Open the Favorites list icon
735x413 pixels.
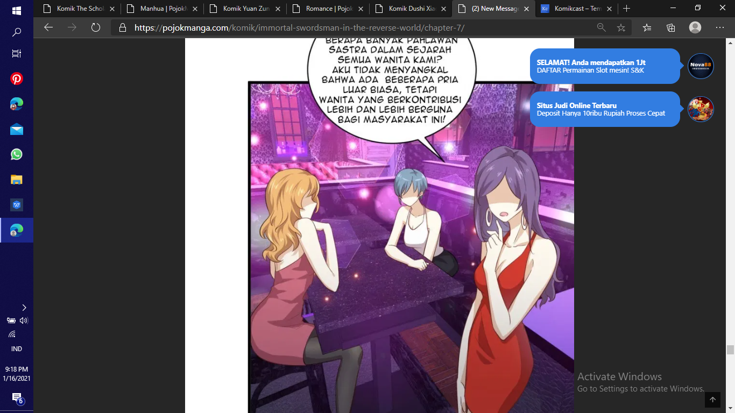(x=647, y=27)
